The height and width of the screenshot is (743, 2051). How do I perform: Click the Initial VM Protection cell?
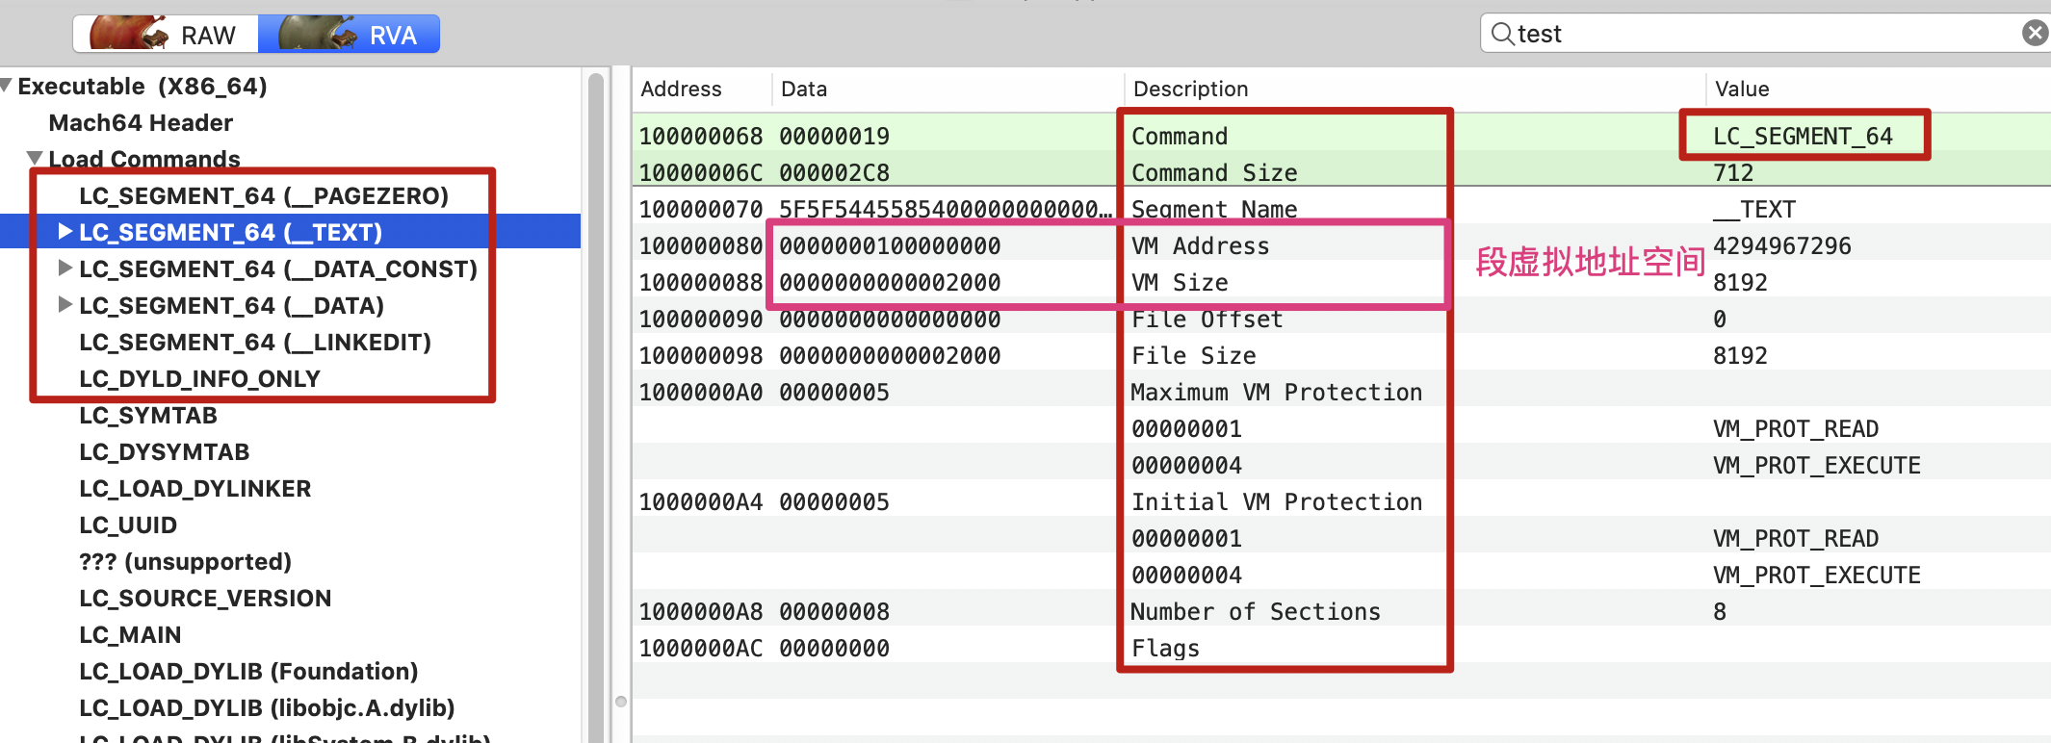(1276, 501)
